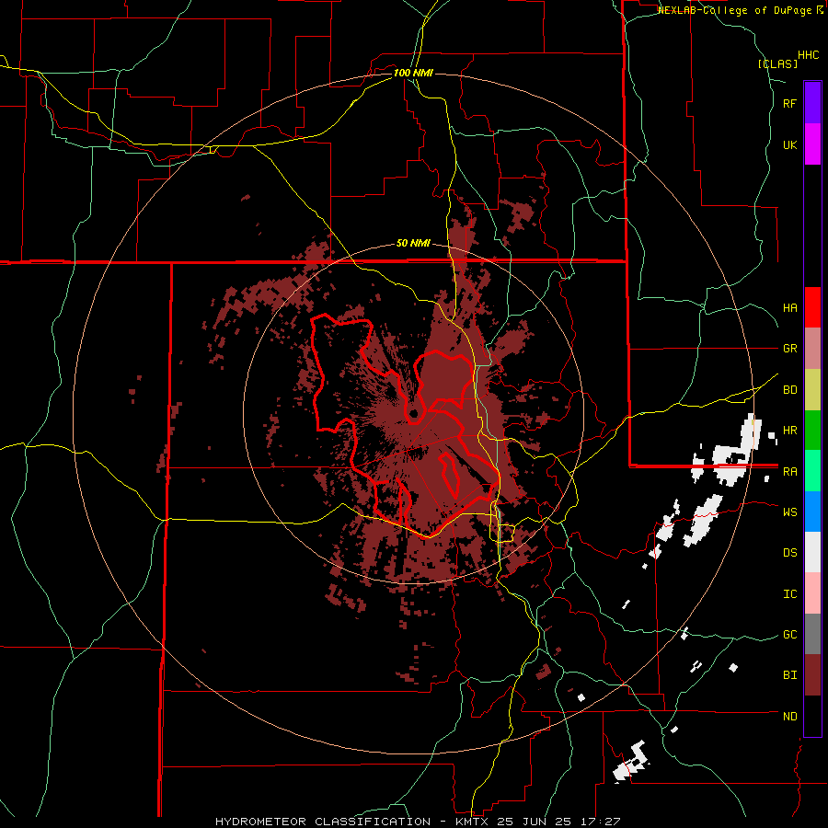Viewport: 828px width, 828px height.
Task: Click the 50 NMI range ring label
Action: coord(413,244)
